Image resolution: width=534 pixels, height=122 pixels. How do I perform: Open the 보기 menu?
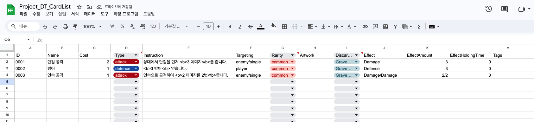[49, 14]
